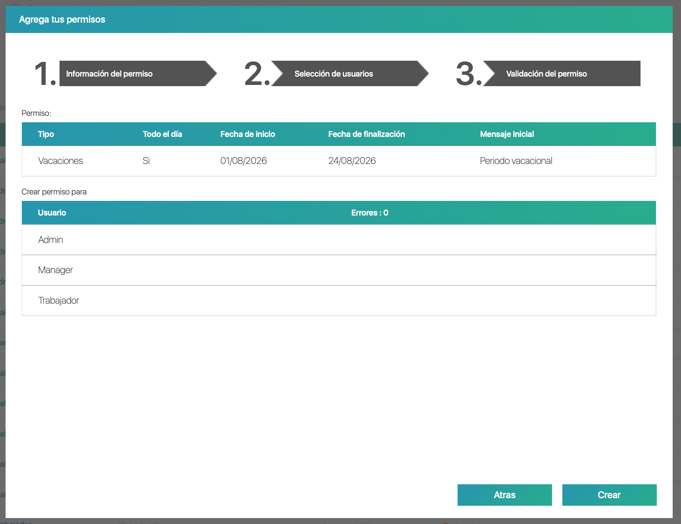Click the Periodo vacacional message cell
681x524 pixels.
click(x=516, y=161)
